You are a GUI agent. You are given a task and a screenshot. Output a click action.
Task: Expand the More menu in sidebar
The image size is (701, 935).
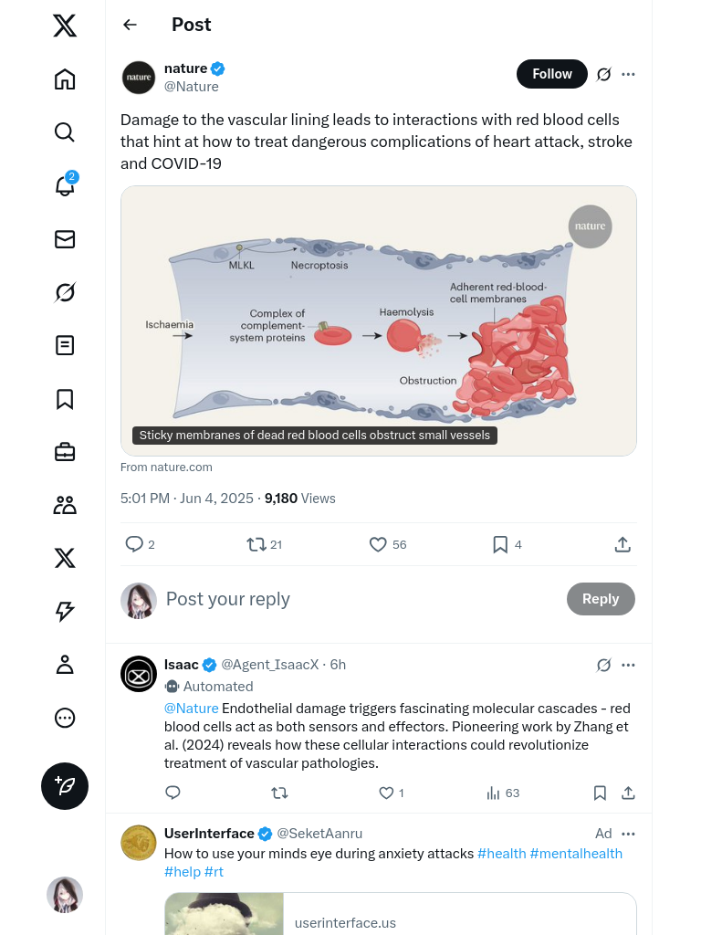pos(65,718)
